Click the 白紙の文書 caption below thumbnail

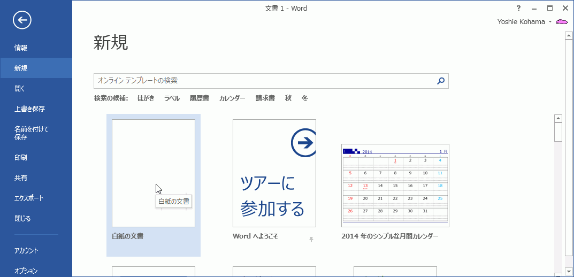[x=127, y=236]
